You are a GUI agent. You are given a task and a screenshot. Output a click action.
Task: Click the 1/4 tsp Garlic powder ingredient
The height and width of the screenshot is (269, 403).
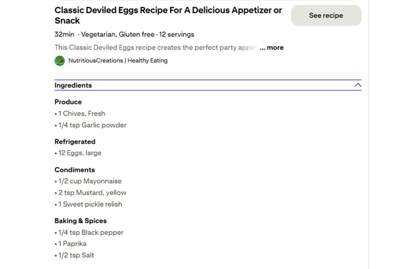point(92,125)
